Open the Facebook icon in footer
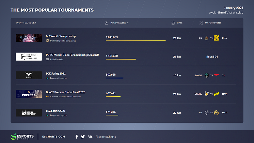254x143 pixels. tap(77, 137)
